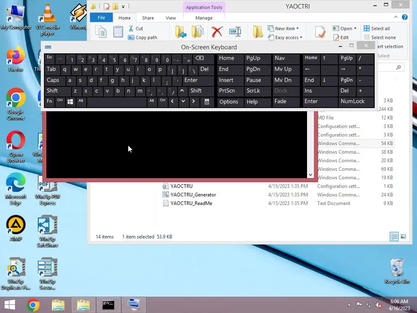Click the New folder icon
This screenshot has width=417, height=313.
[x=258, y=32]
